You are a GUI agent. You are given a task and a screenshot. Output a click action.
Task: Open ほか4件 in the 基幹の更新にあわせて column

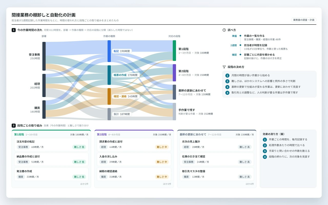[x=250, y=184]
